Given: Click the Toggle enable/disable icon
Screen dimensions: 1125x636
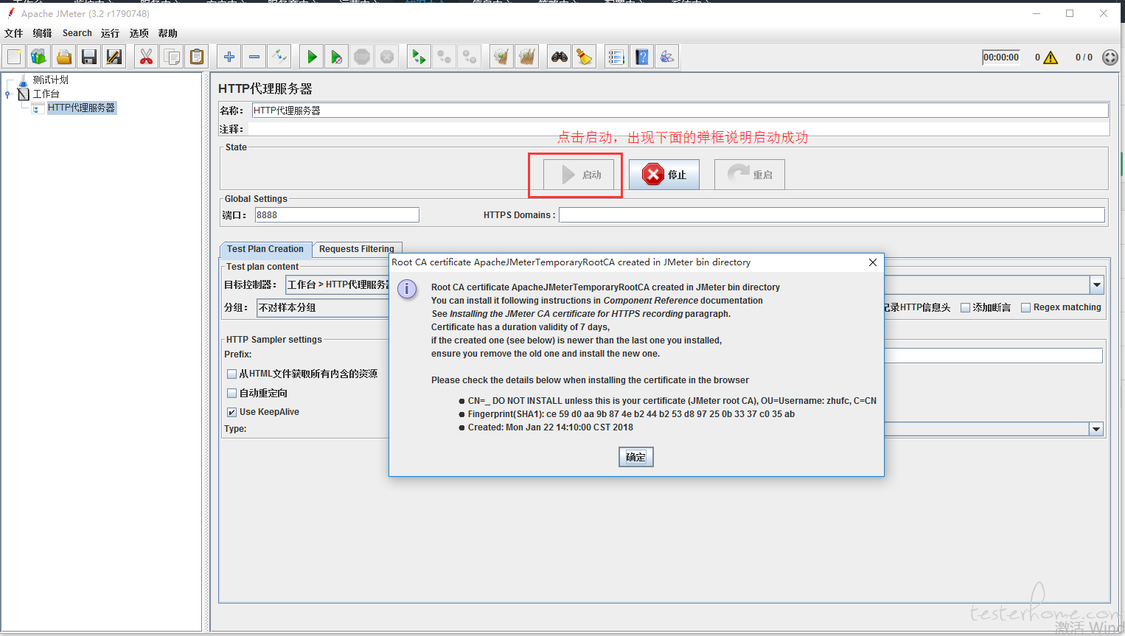Looking at the screenshot, I should pyautogui.click(x=279, y=57).
